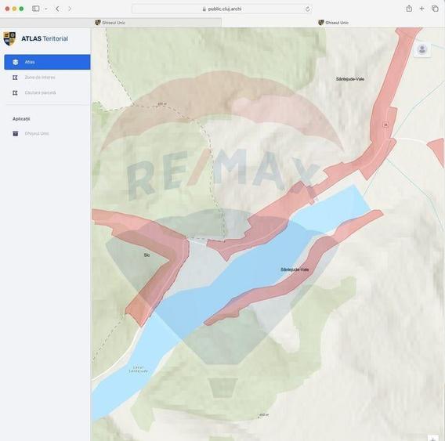445x441 pixels.
Task: Click the public.cluj.archi address bar
Action: [222, 9]
